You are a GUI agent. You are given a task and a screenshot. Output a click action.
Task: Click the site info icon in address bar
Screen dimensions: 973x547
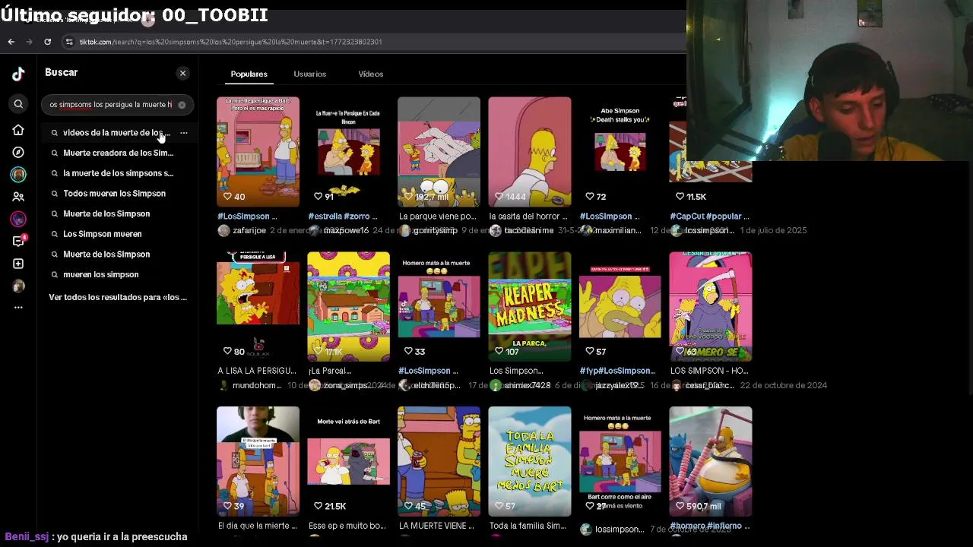click(69, 42)
